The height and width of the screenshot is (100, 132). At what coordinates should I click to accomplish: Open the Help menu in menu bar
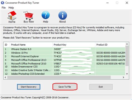tap(11, 8)
